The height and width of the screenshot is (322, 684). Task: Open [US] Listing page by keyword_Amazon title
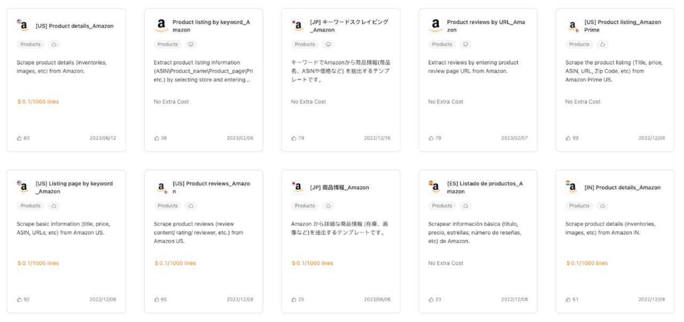click(x=74, y=187)
